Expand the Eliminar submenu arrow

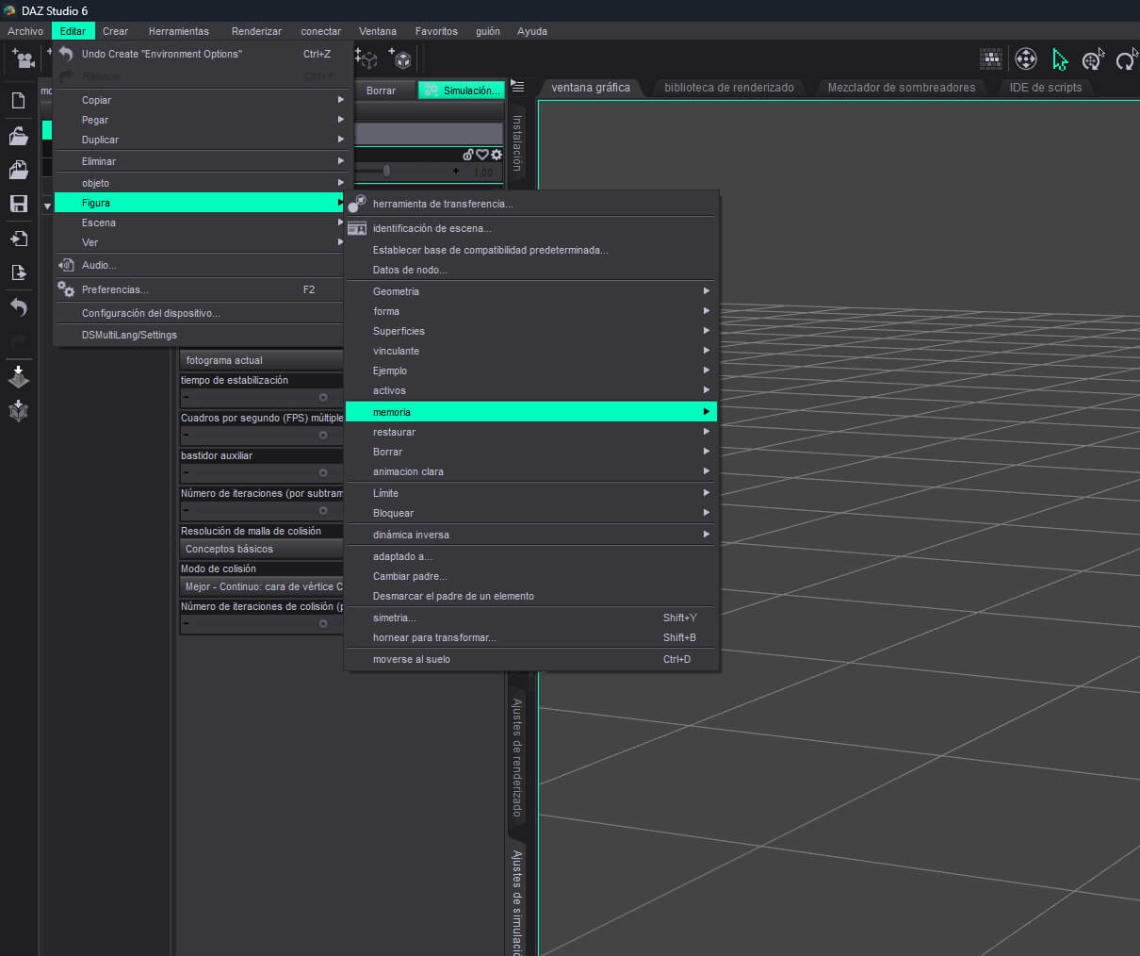[341, 161]
